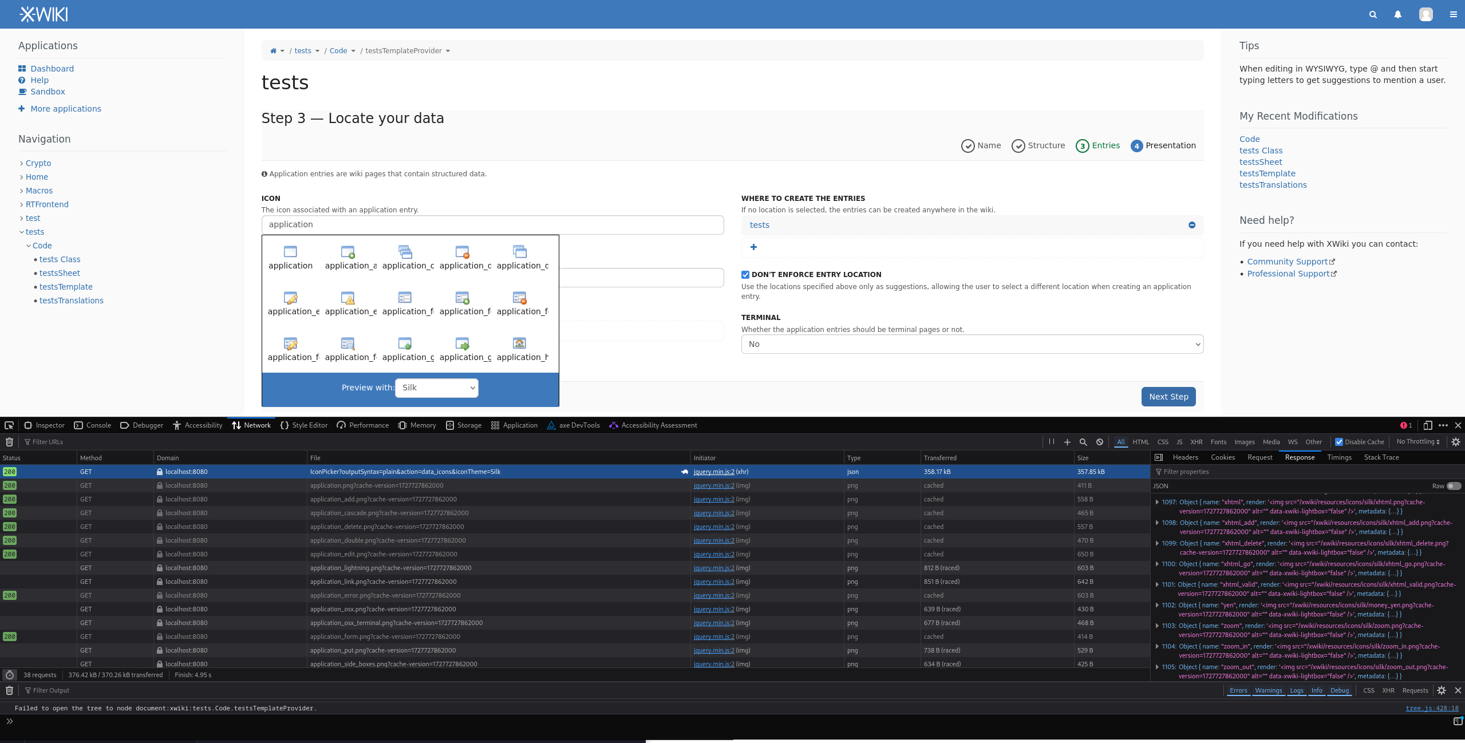The height and width of the screenshot is (743, 1465).
Task: Add a new entry location with plus icon
Action: click(753, 247)
